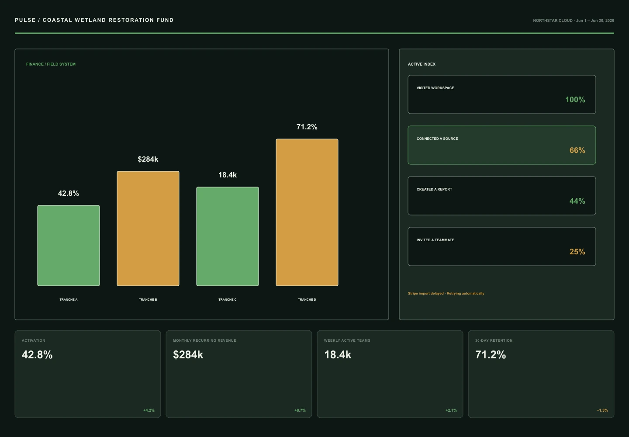Click the +8.7% change indicator

click(300, 410)
